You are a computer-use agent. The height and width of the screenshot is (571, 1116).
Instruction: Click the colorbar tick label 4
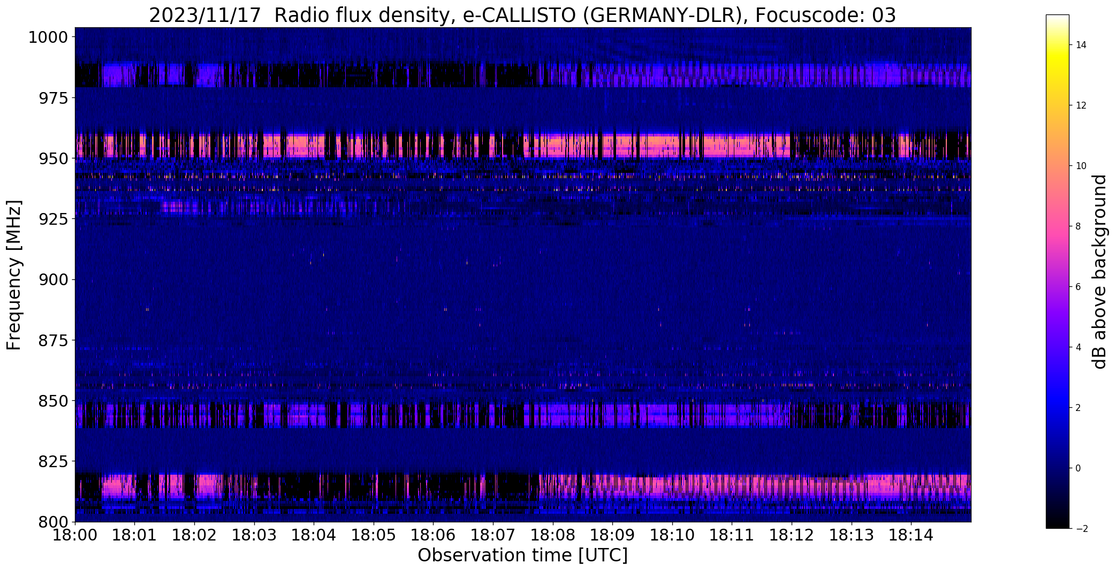tap(1079, 347)
